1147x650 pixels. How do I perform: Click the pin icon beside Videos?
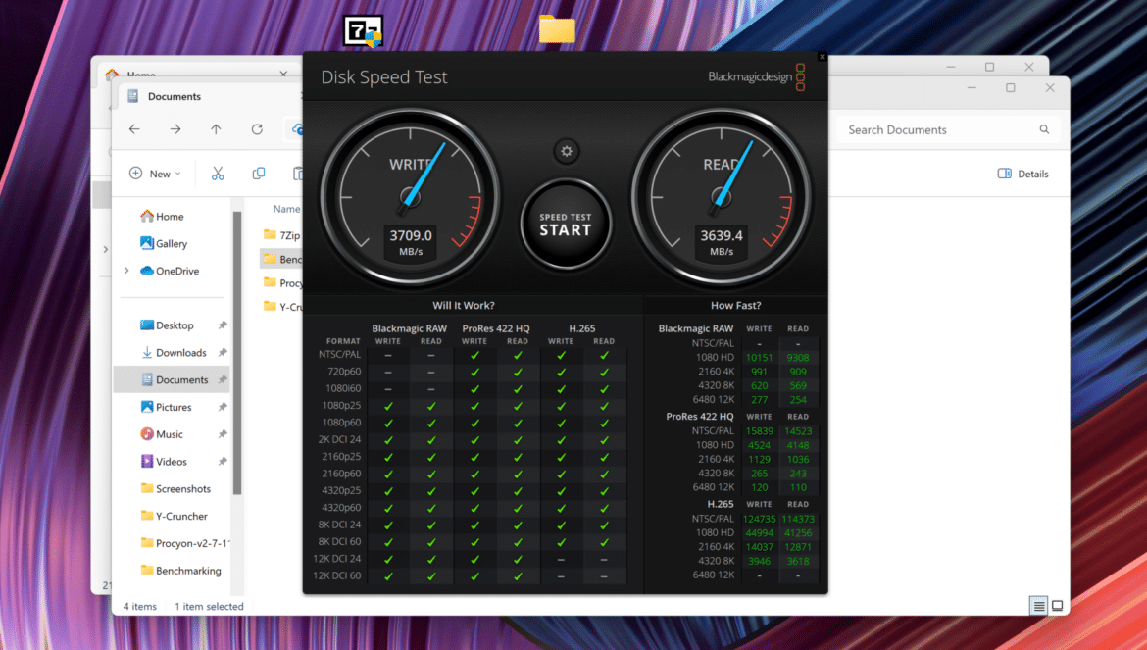point(223,462)
